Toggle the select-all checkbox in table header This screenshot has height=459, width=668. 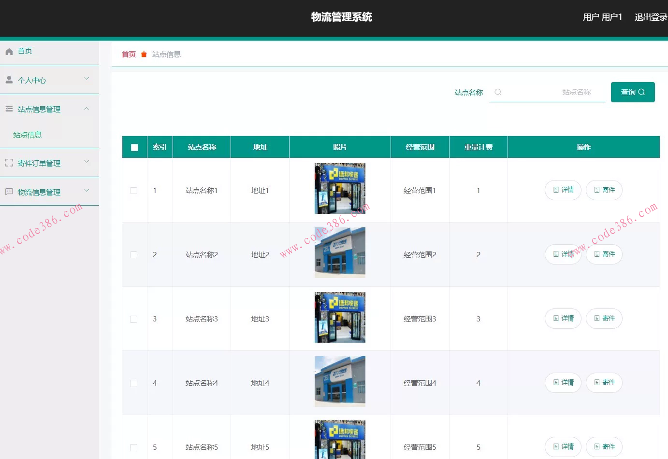tap(134, 147)
